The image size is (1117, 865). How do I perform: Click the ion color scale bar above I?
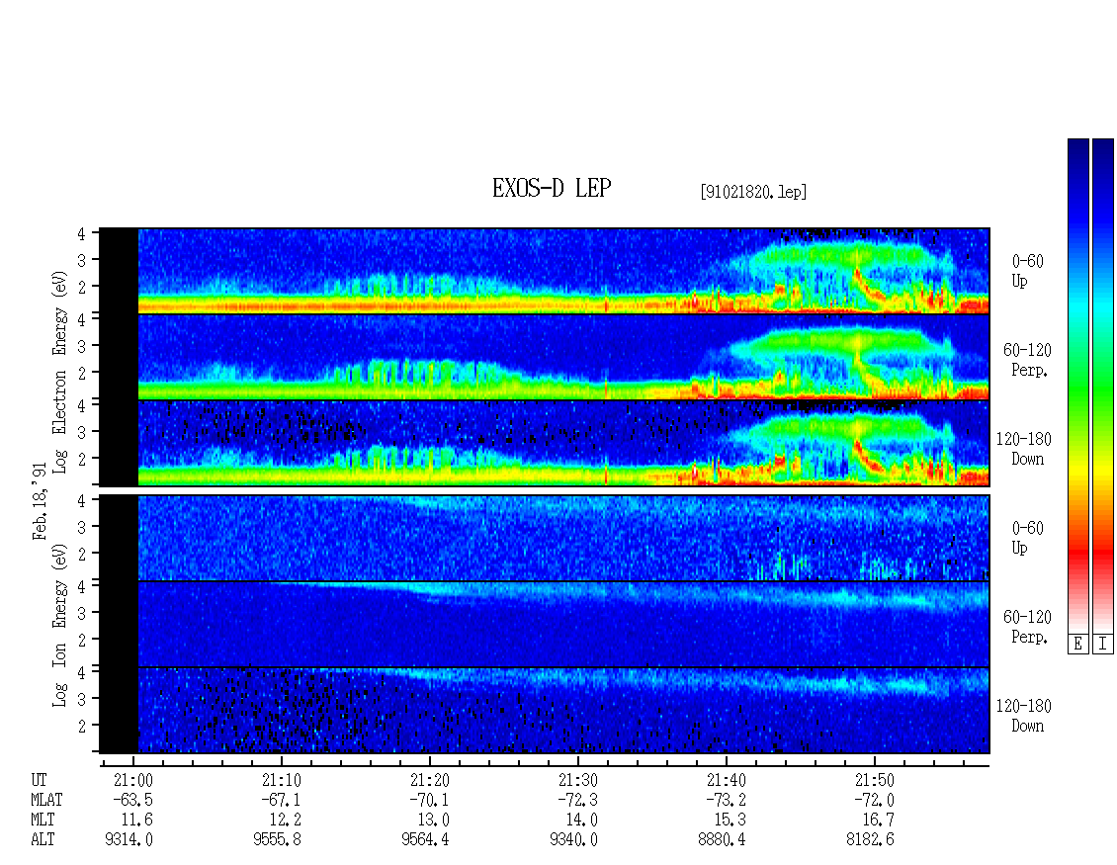tap(1103, 386)
